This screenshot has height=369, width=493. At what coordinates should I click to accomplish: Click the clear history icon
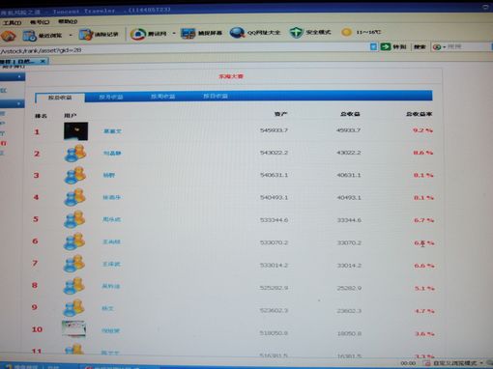(x=86, y=35)
